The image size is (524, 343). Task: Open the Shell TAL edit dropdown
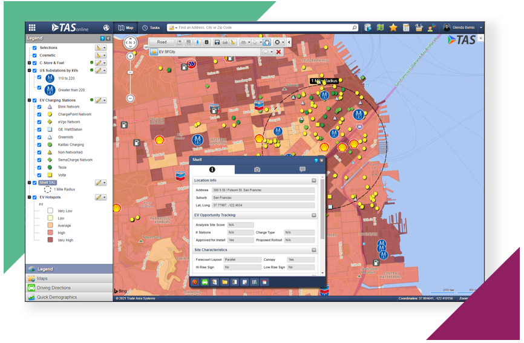(x=105, y=183)
